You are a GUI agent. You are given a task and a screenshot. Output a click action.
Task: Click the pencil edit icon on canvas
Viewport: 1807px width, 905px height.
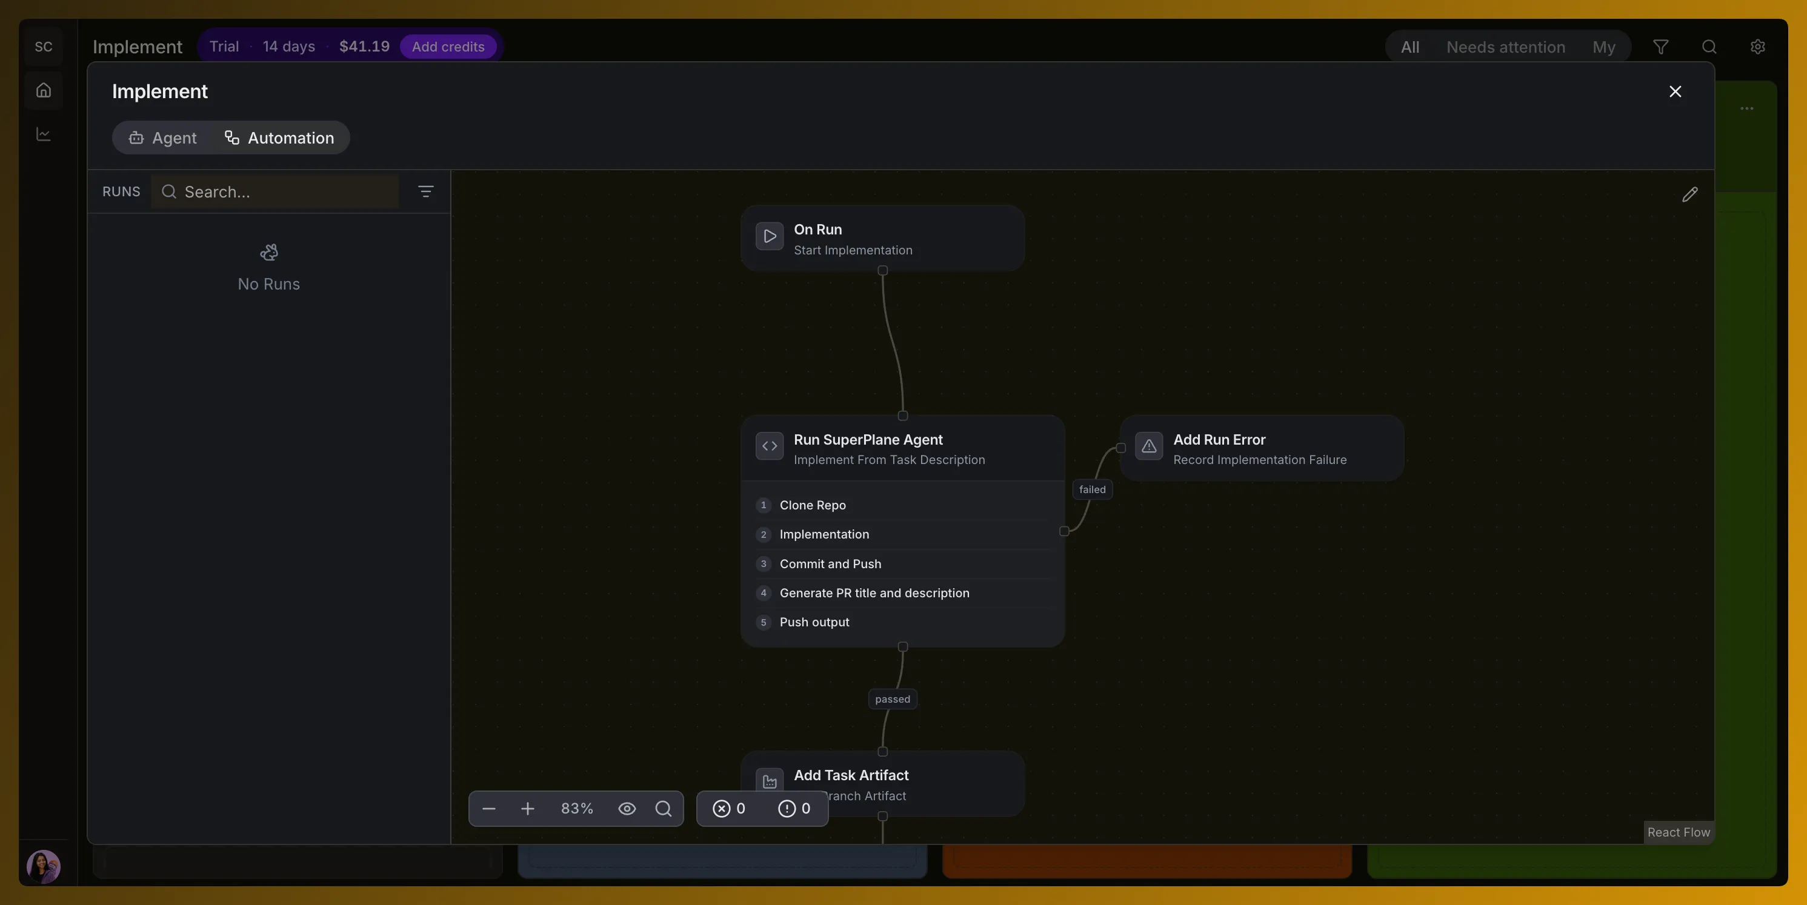tap(1690, 194)
